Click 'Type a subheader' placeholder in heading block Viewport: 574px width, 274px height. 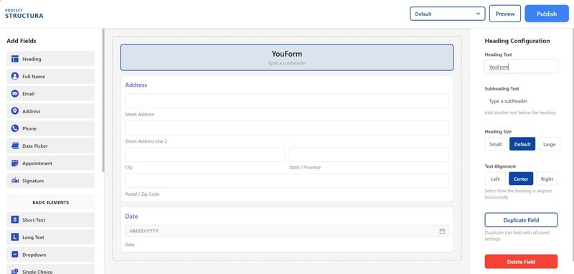(x=286, y=63)
